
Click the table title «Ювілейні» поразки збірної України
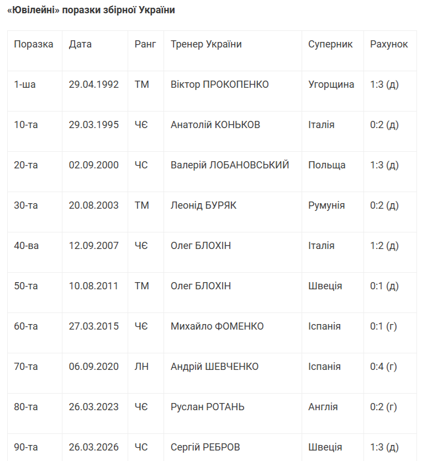pos(91,10)
